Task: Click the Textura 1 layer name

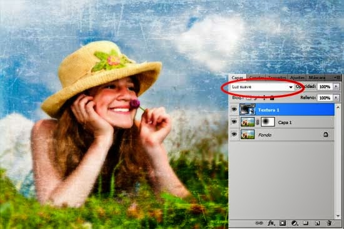Action: pyautogui.click(x=268, y=110)
